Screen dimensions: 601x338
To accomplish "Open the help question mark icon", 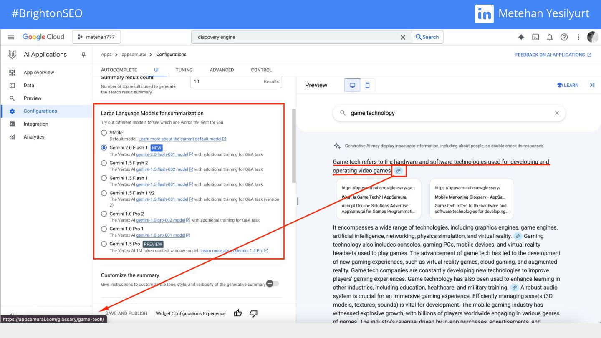I will click(x=564, y=37).
